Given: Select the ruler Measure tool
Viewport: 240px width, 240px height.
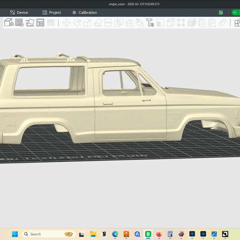Looking at the screenshot, I should click(223, 23).
